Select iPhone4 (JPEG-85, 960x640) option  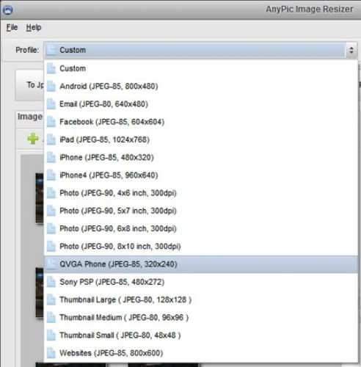point(201,175)
